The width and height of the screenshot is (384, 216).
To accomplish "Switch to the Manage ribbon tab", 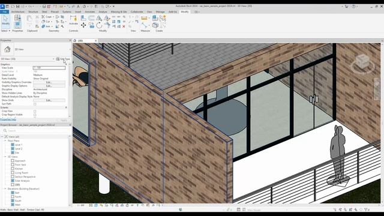I will tap(160, 12).
